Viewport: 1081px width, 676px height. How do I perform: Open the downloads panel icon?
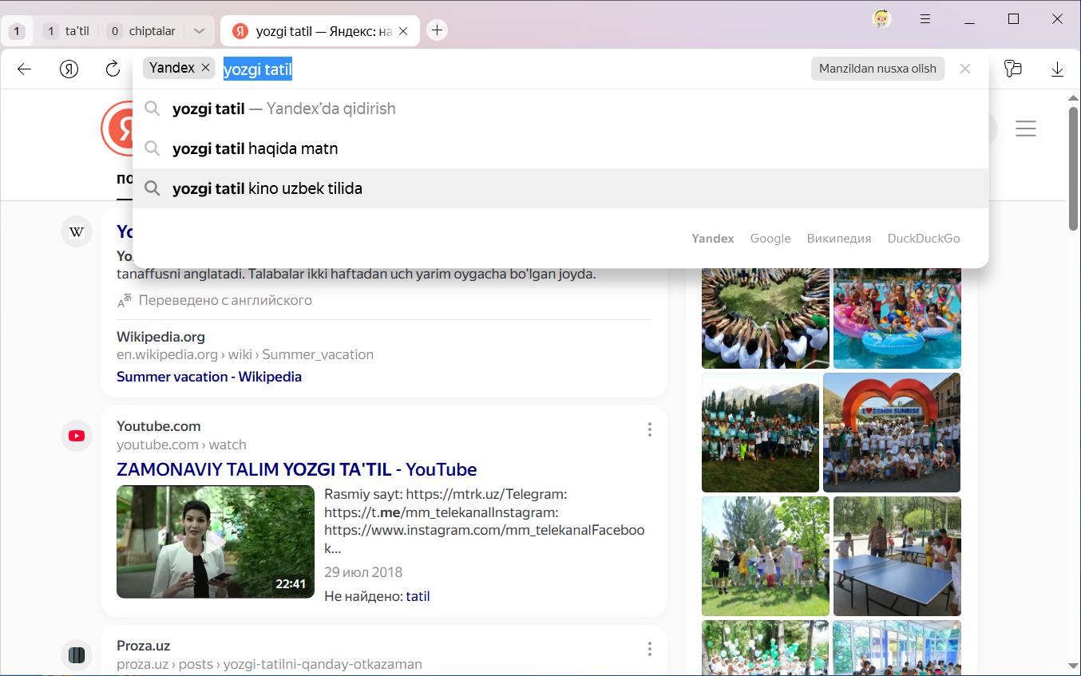(1057, 69)
